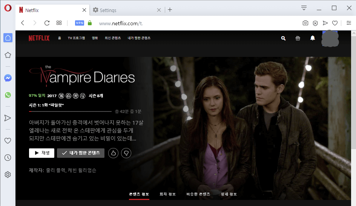Click the episode progress bar
This screenshot has width=356, height=206.
(x=70, y=111)
